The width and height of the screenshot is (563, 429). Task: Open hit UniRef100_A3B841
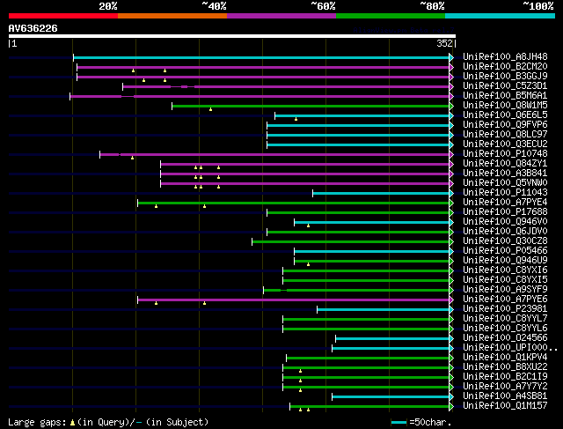[505, 174]
